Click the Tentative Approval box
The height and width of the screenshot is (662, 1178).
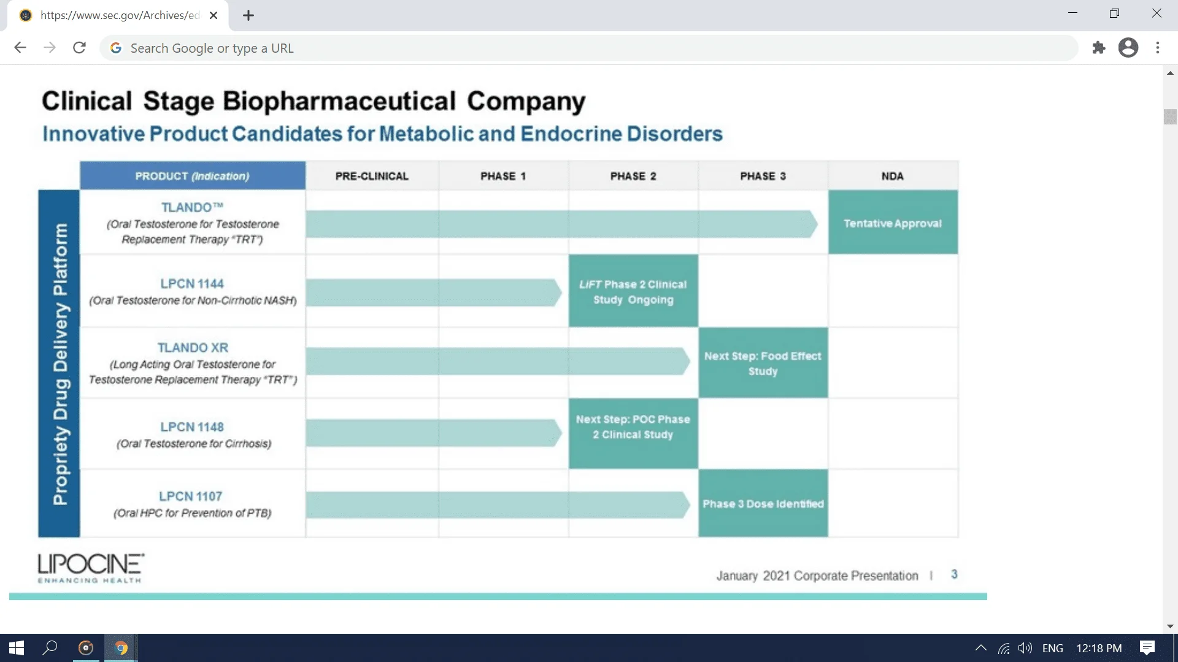pos(893,222)
